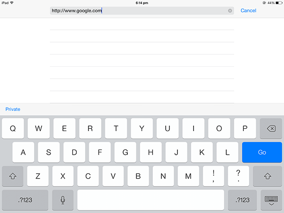
Task: Click into the address bar URL field
Action: click(142, 11)
